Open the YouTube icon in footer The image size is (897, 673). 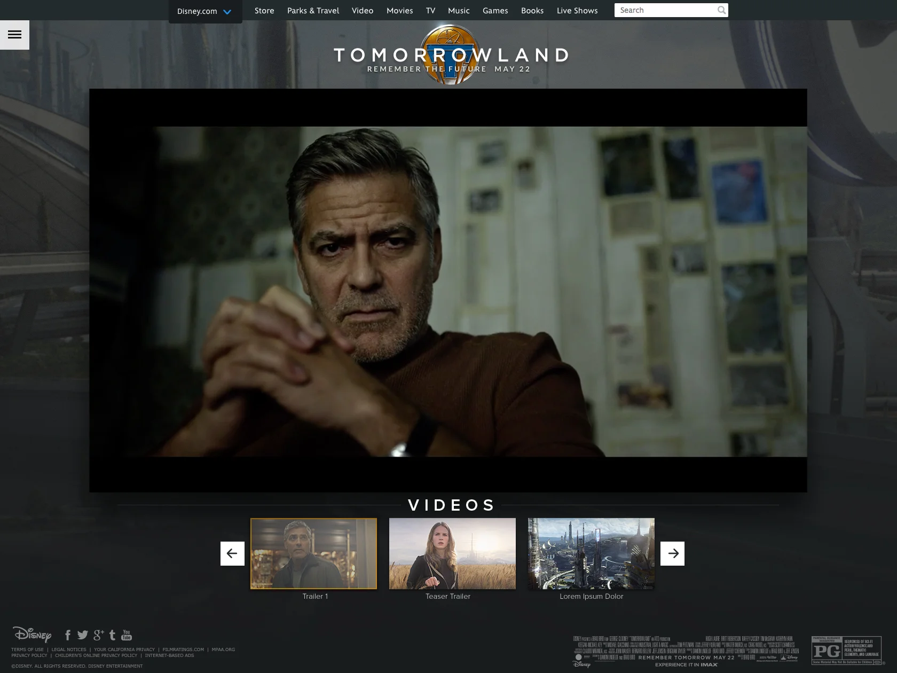point(127,635)
